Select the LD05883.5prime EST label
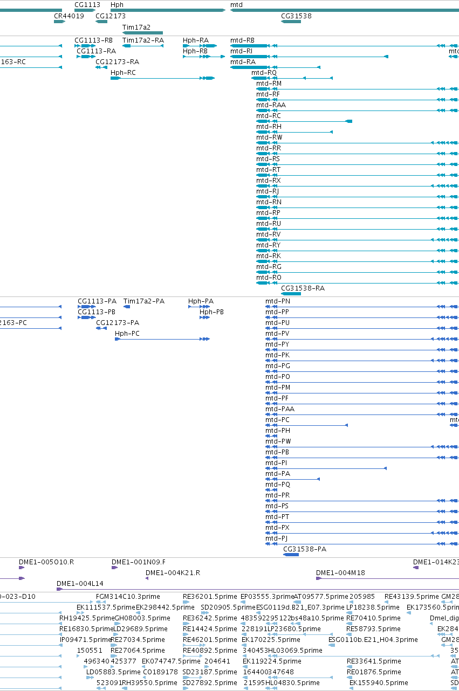Viewport: 459px width, 691px height. pos(113,672)
